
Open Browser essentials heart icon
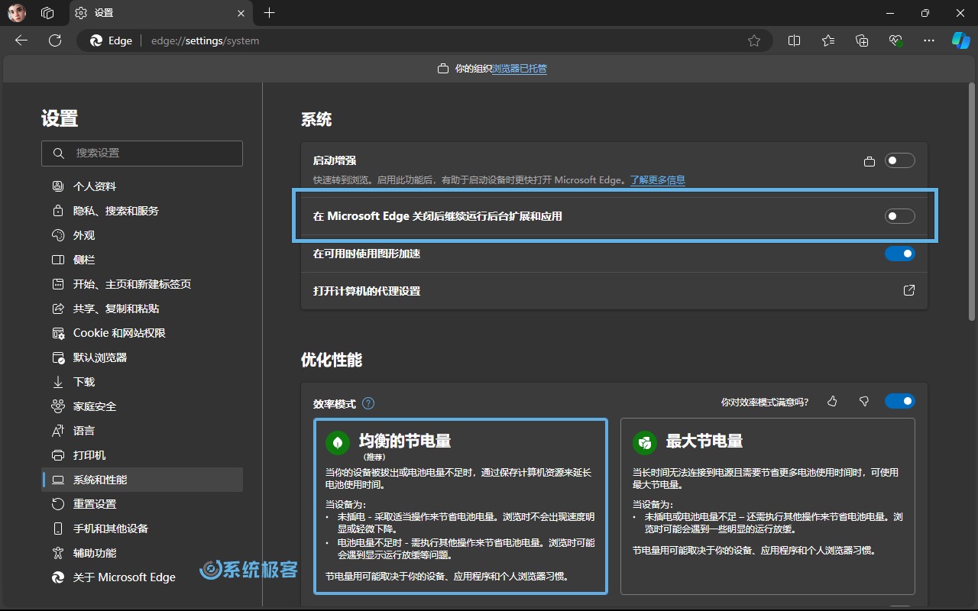pyautogui.click(x=895, y=40)
